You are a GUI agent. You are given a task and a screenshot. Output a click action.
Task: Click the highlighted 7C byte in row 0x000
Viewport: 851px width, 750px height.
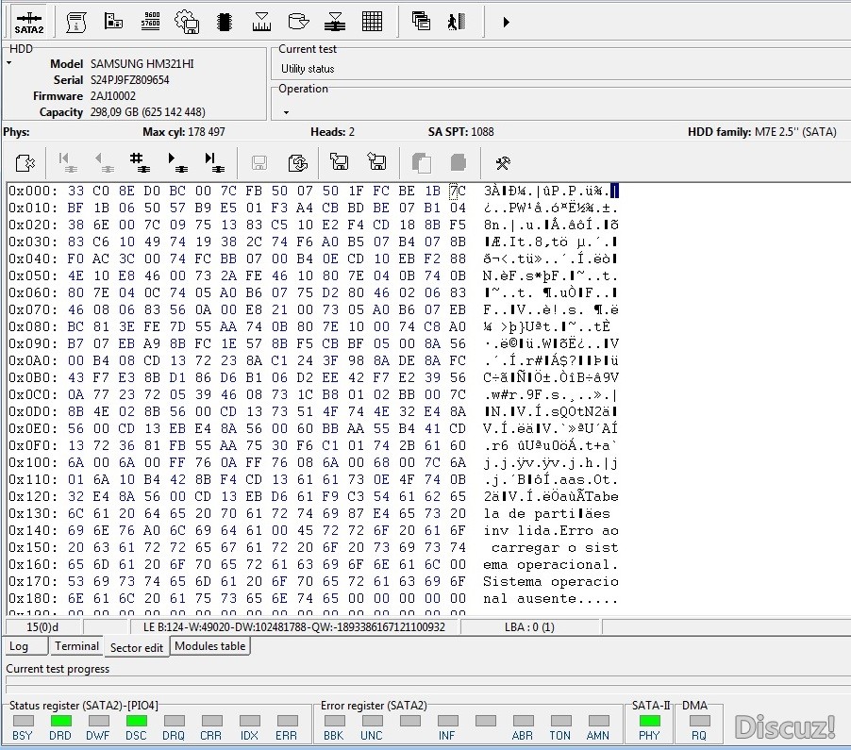pos(458,191)
